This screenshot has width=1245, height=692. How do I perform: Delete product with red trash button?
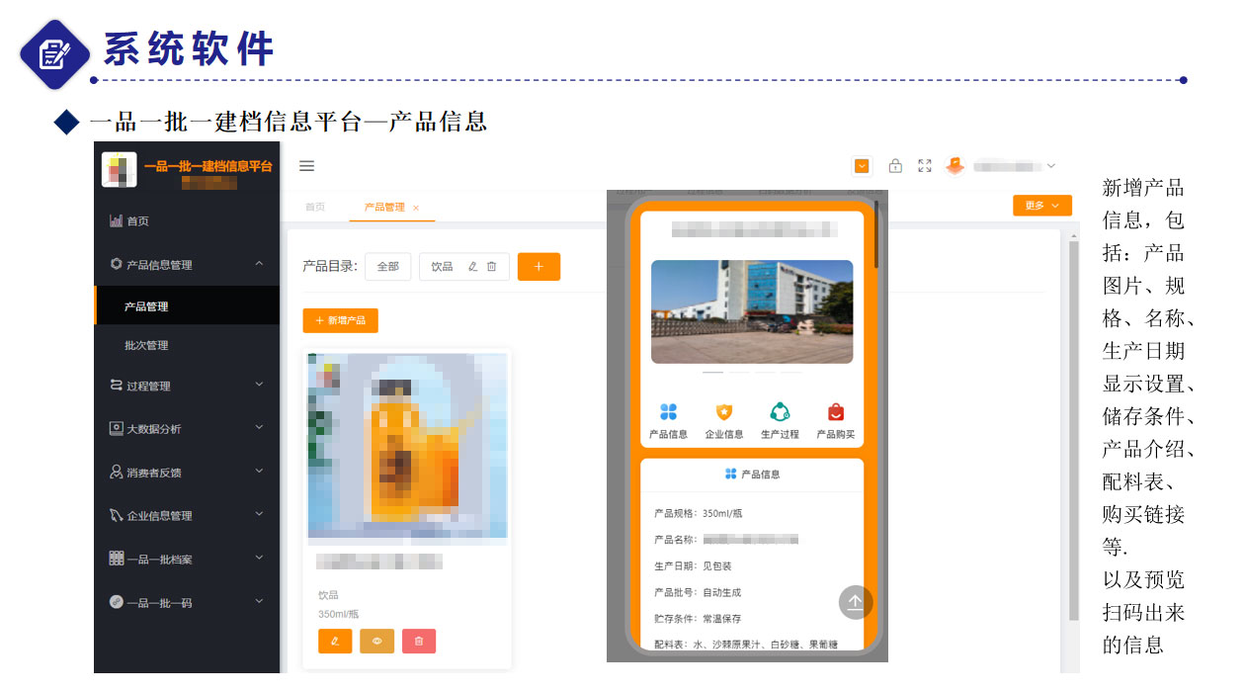[418, 642]
